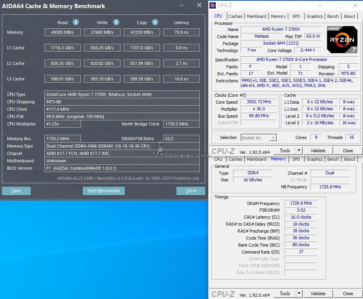Click Validate in CPU-Z memory window
Viewport: 363px width, 299px height.
pyautogui.click(x=318, y=294)
